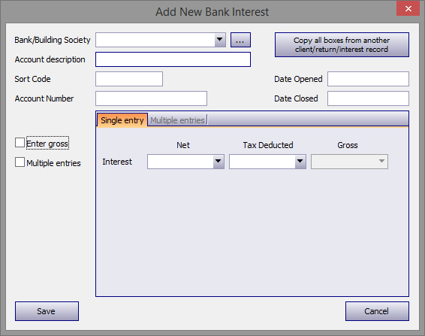Click the ellipsis browse button beside bank field

[x=240, y=40]
